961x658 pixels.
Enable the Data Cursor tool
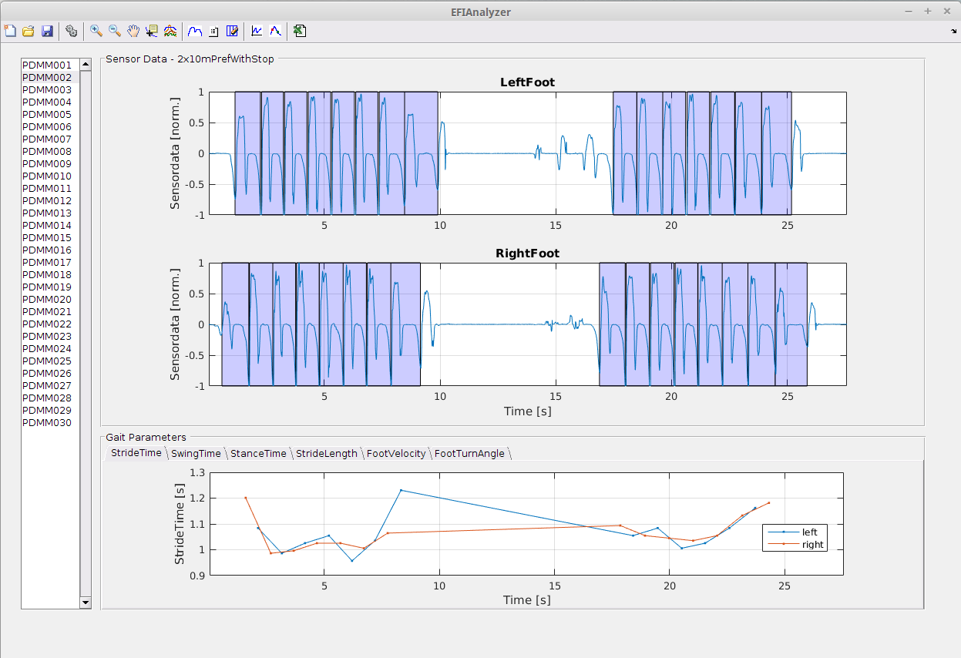[152, 31]
